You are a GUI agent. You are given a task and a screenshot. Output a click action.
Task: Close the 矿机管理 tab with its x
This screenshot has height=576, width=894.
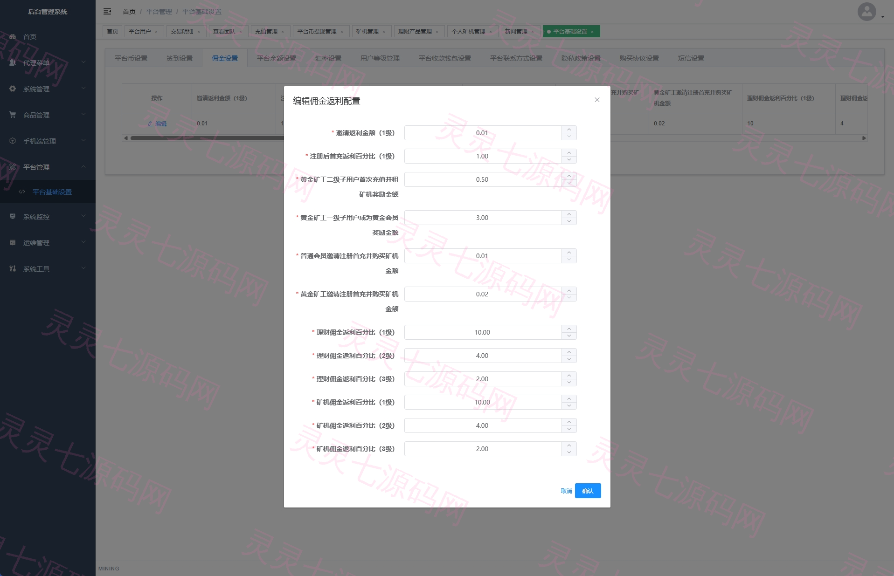coord(384,32)
